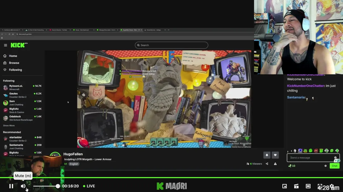Viewport: 343px width, 192px height.
Task: Go to Home in Kick sidebar
Action: pos(10,56)
